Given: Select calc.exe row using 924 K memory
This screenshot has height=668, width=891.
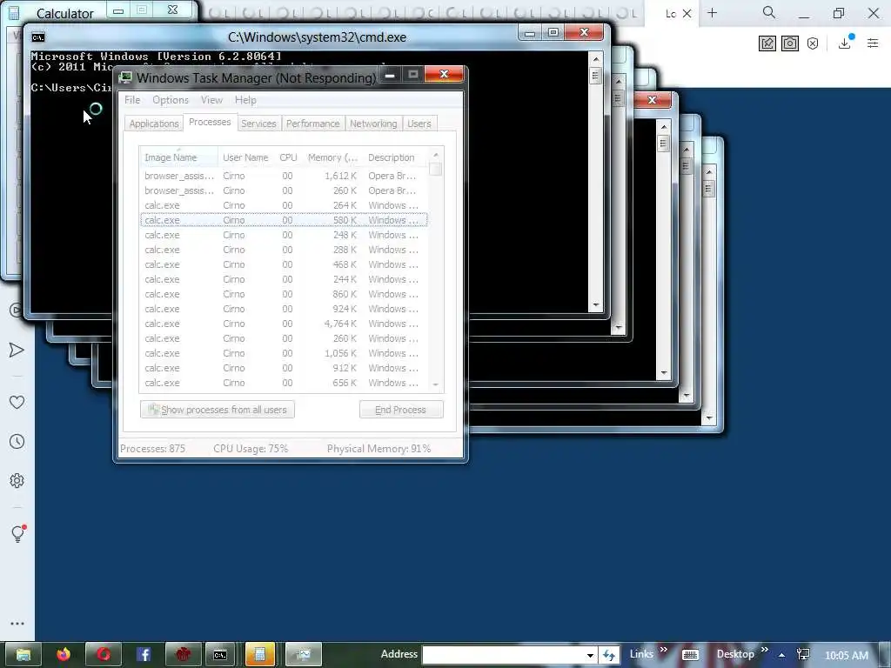Looking at the screenshot, I should (x=284, y=309).
